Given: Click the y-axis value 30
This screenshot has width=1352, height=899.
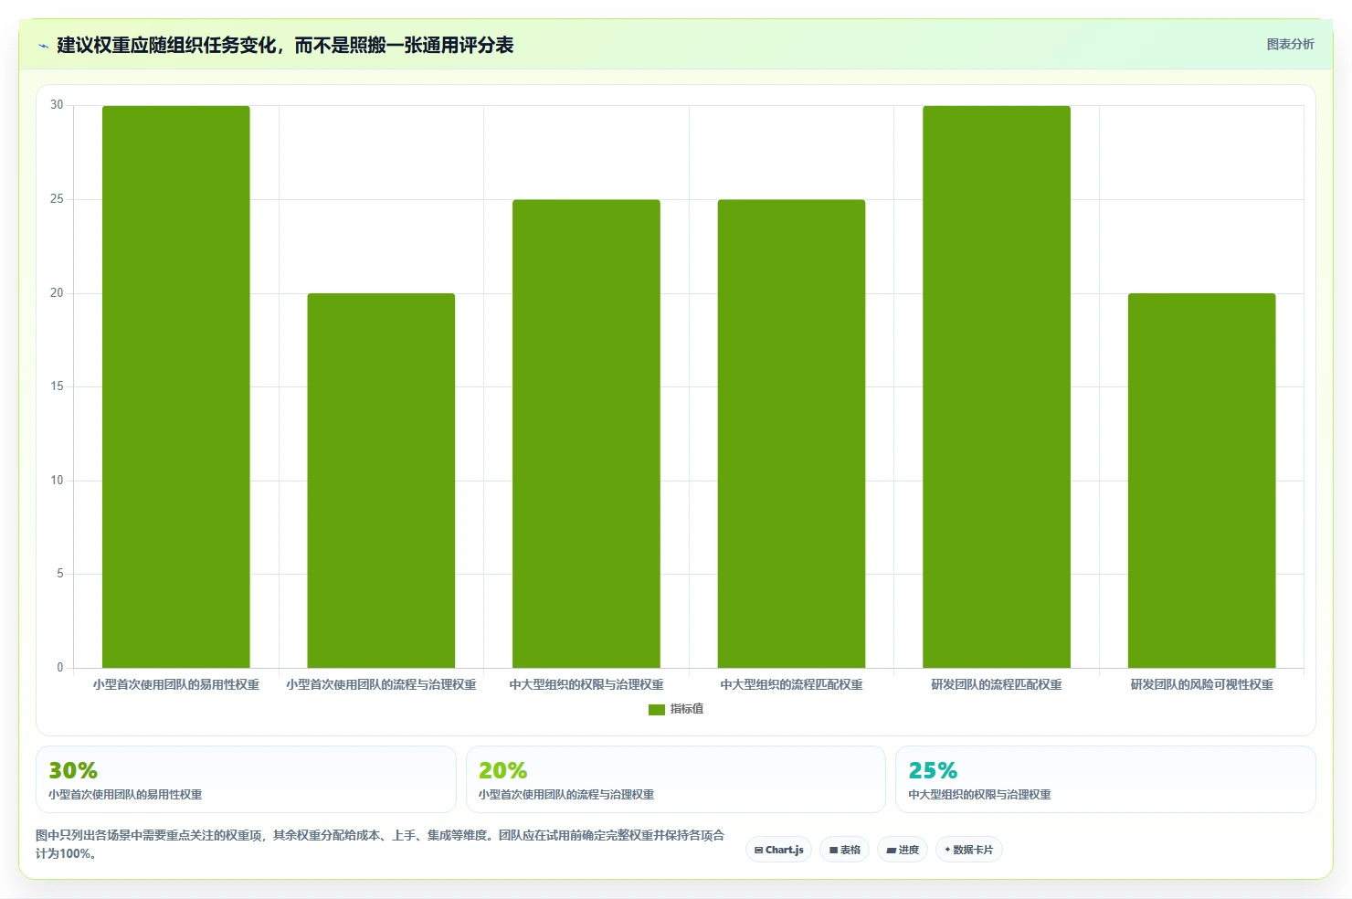Looking at the screenshot, I should 57,105.
